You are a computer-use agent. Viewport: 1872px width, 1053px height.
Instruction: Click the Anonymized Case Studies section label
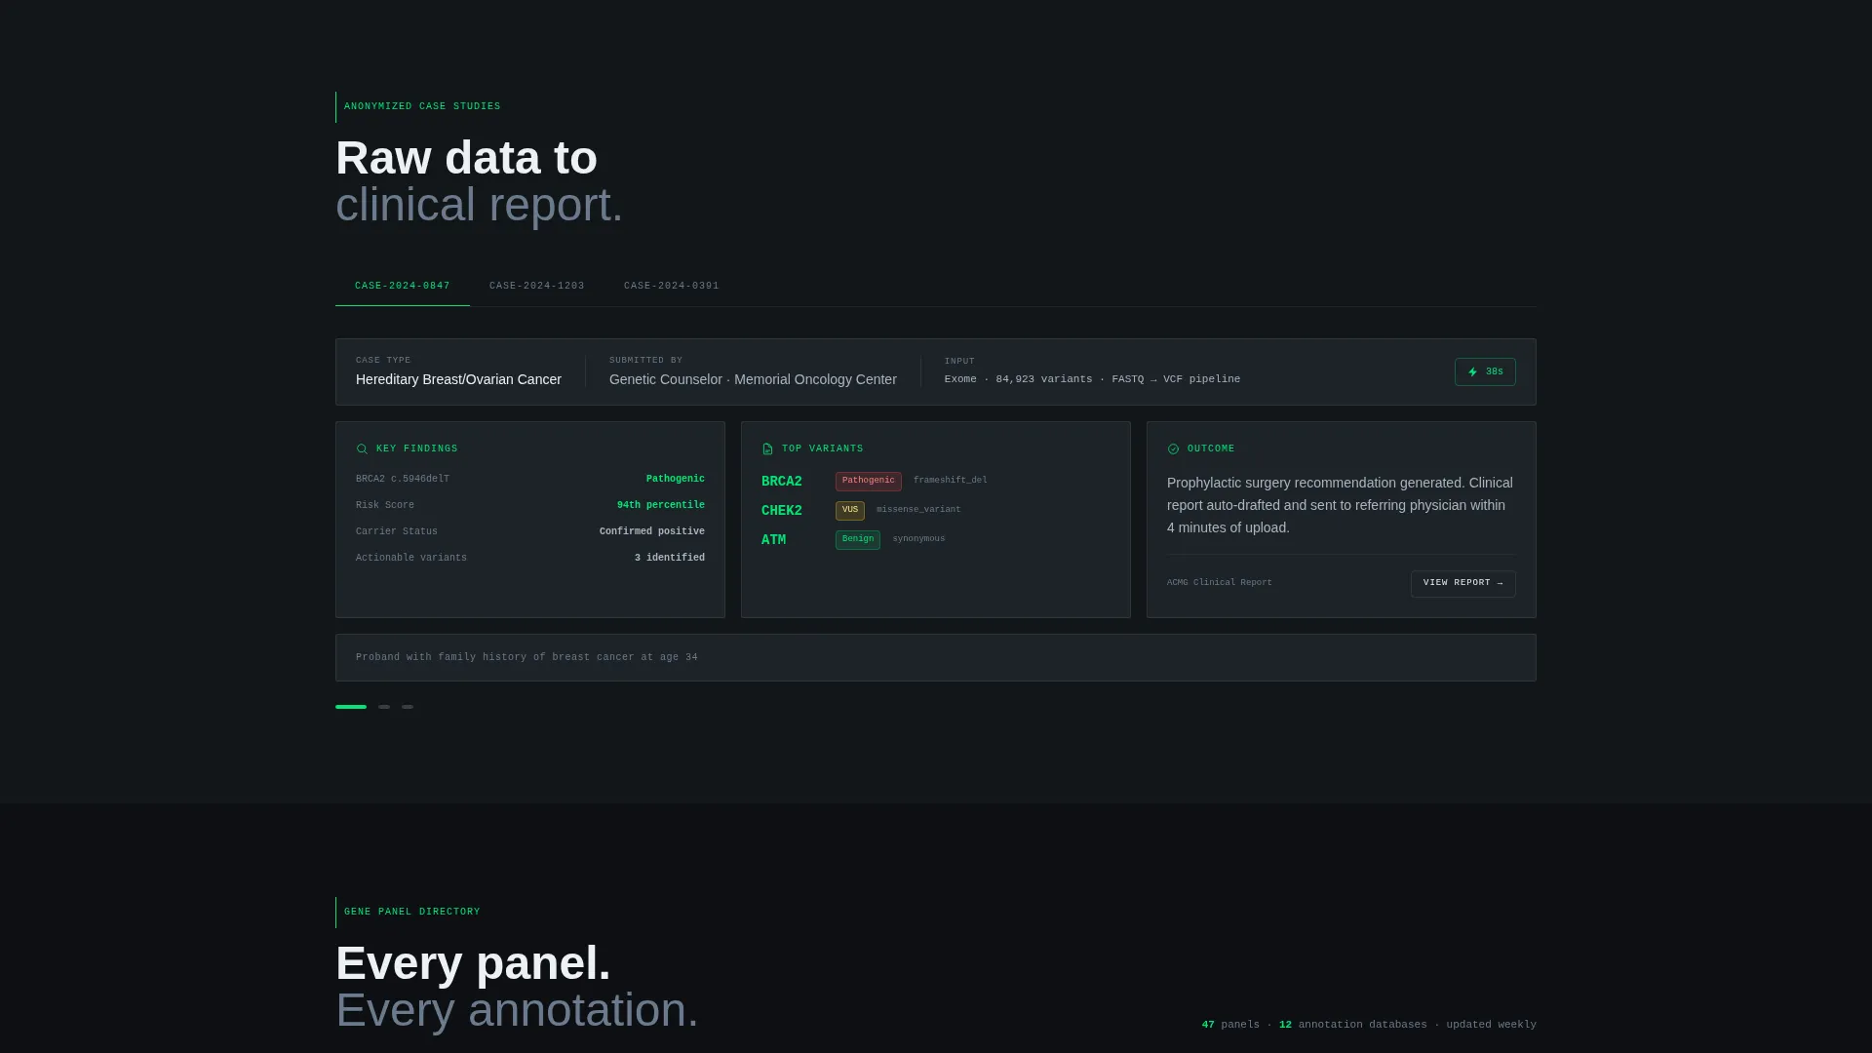click(422, 106)
